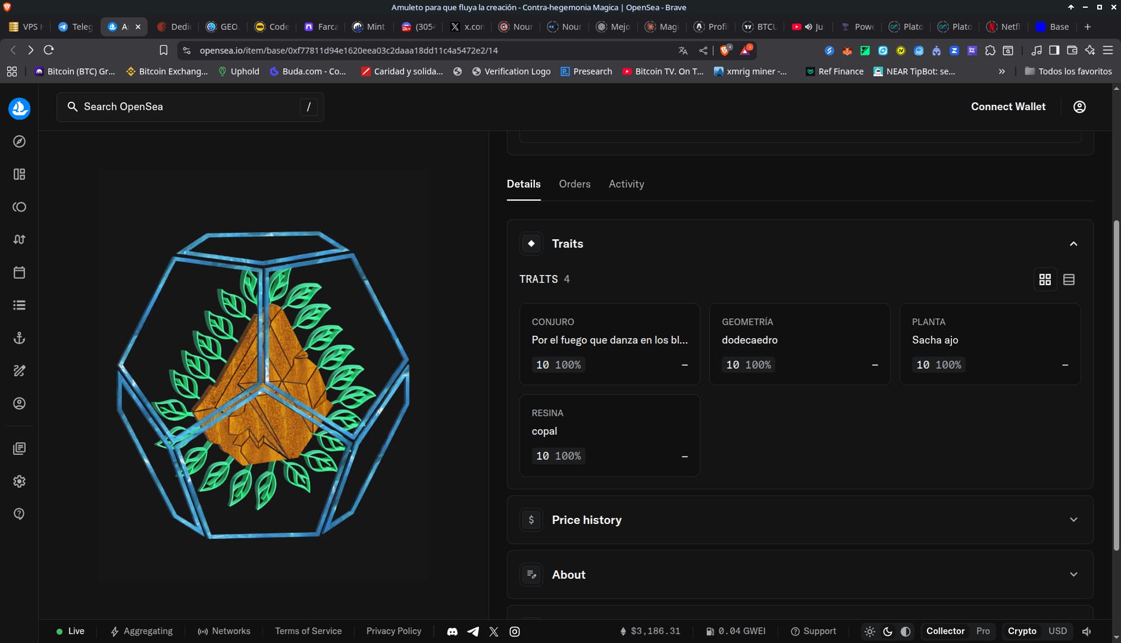Click the OpenSea sailboat logo
Screen dimensions: 1121x643
tap(19, 108)
